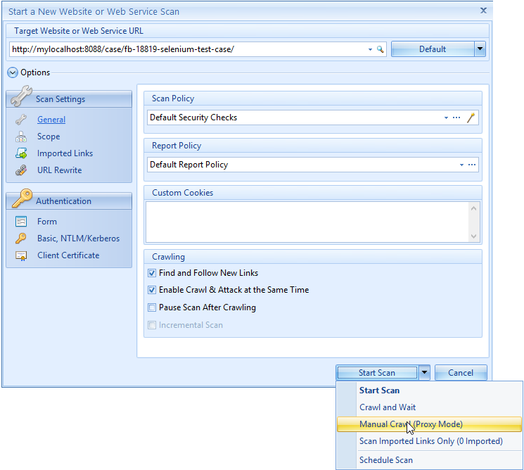This screenshot has width=524, height=470.
Task: Open the Report Policy dropdown arrow
Action: pos(461,165)
